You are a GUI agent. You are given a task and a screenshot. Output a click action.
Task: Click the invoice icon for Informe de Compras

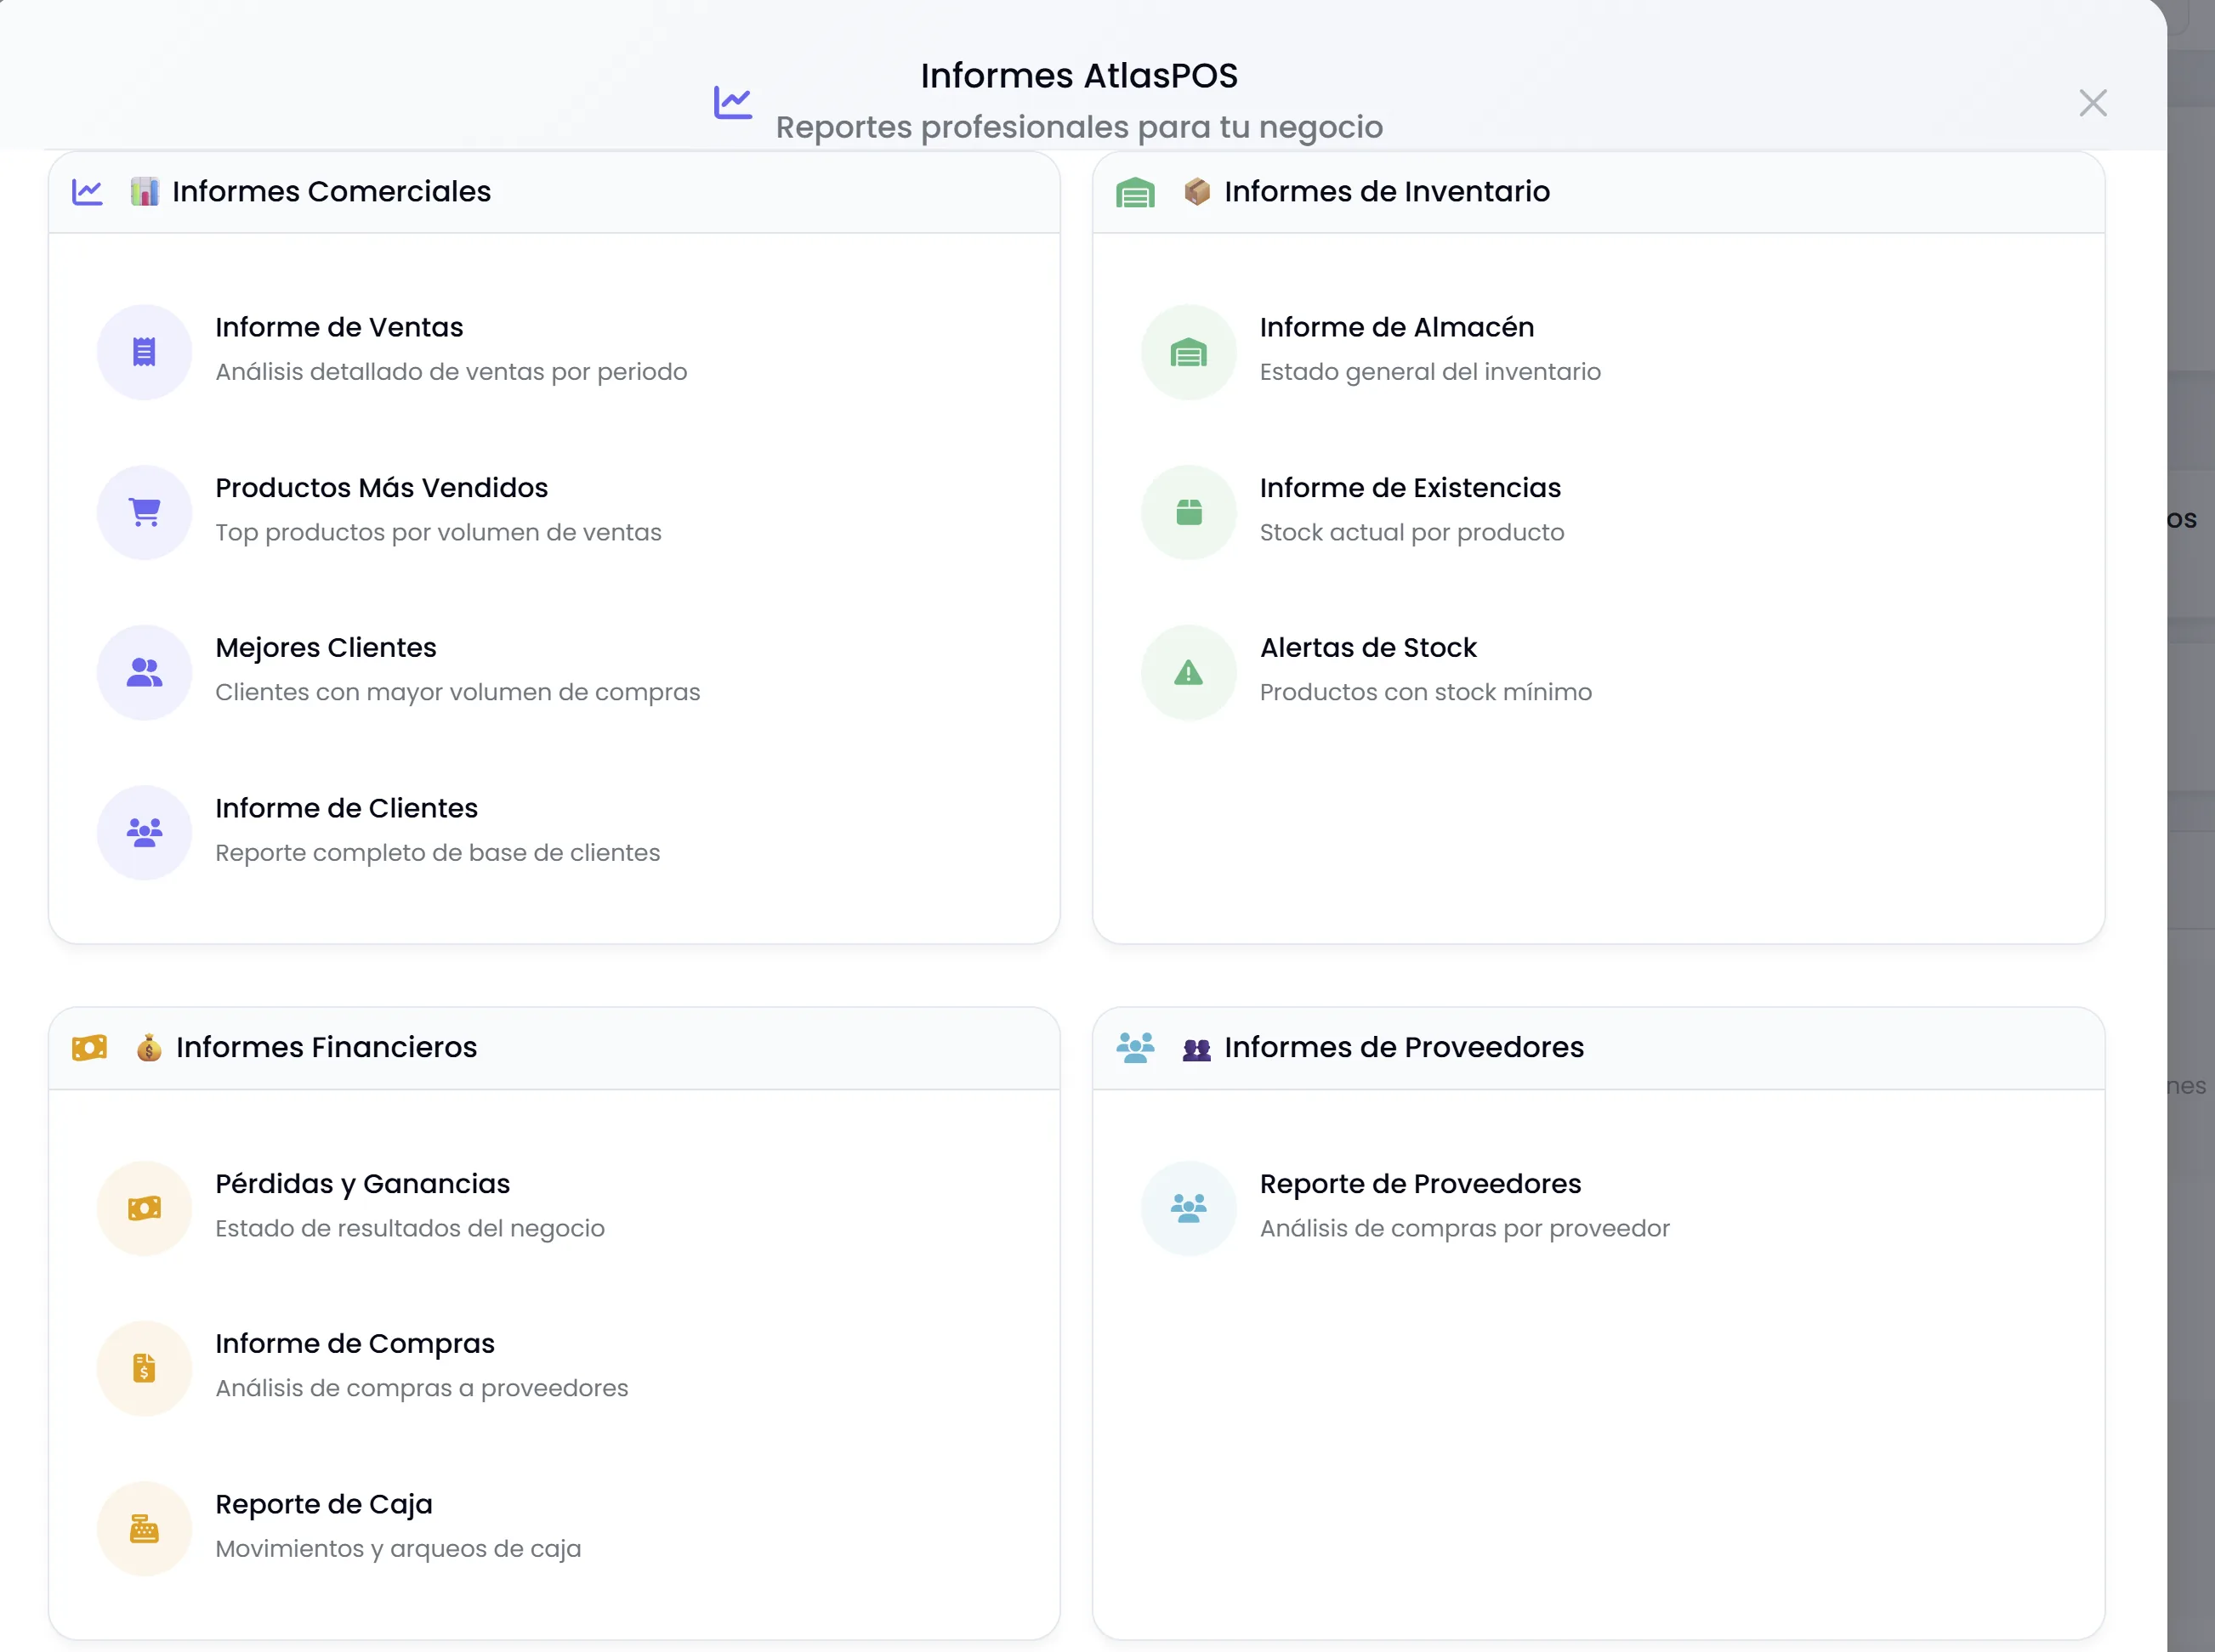tap(144, 1368)
